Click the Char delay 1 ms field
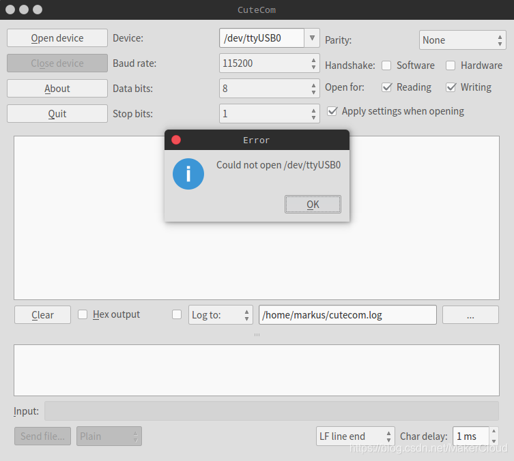Screen dimensions: 514x461 coord(471,436)
